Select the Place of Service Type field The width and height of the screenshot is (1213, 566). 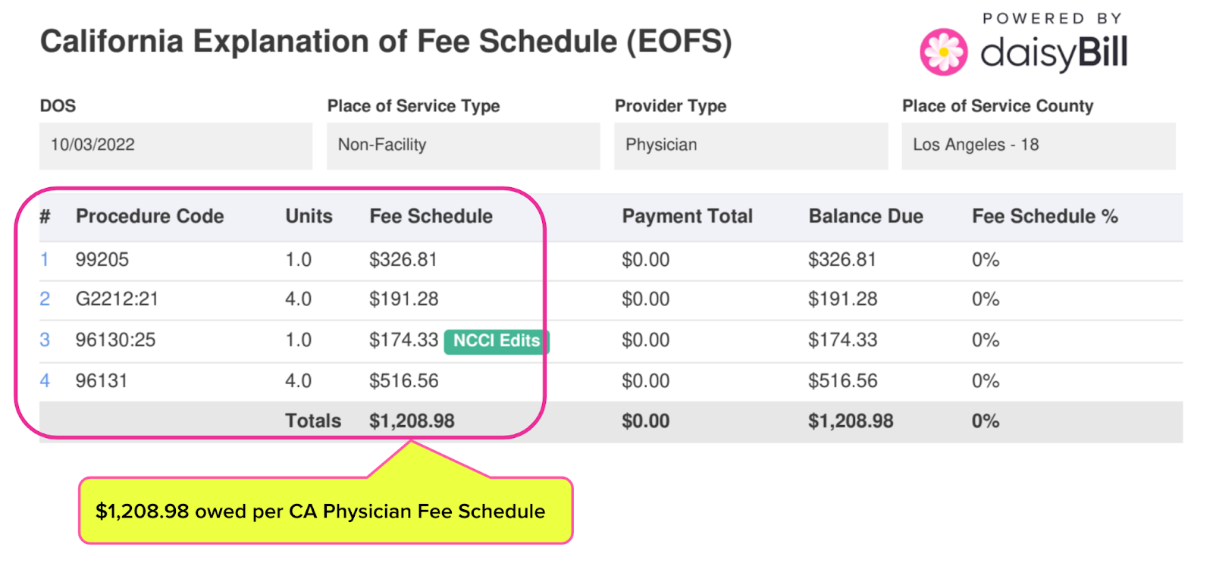click(x=463, y=145)
